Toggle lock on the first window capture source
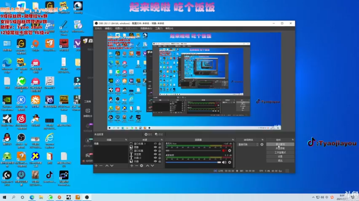The height and width of the screenshot is (201, 359). (x=160, y=144)
